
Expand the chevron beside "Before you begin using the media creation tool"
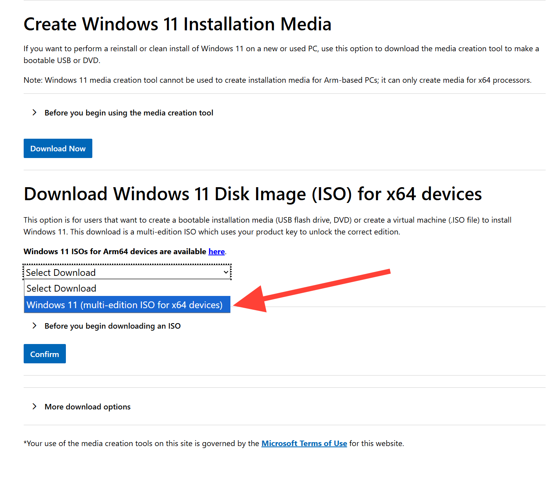[35, 113]
